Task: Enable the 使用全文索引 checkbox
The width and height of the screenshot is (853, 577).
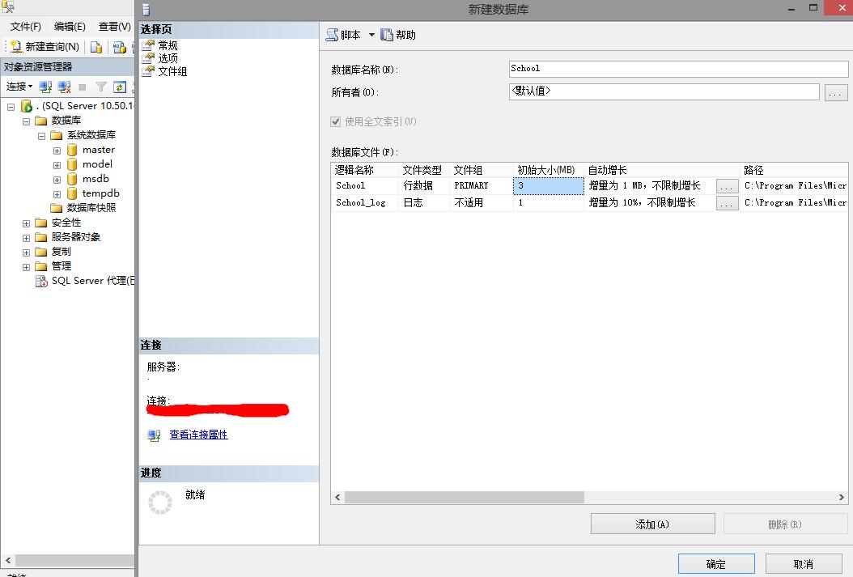Action: pyautogui.click(x=336, y=121)
